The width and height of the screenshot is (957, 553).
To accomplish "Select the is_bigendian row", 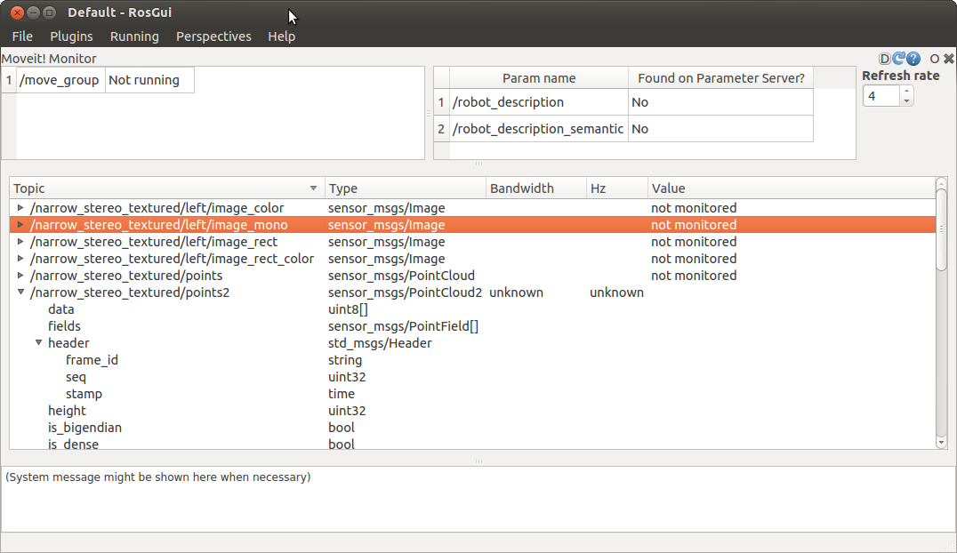I will click(472, 428).
